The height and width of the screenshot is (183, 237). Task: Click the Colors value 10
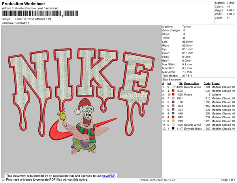coord(228,6)
